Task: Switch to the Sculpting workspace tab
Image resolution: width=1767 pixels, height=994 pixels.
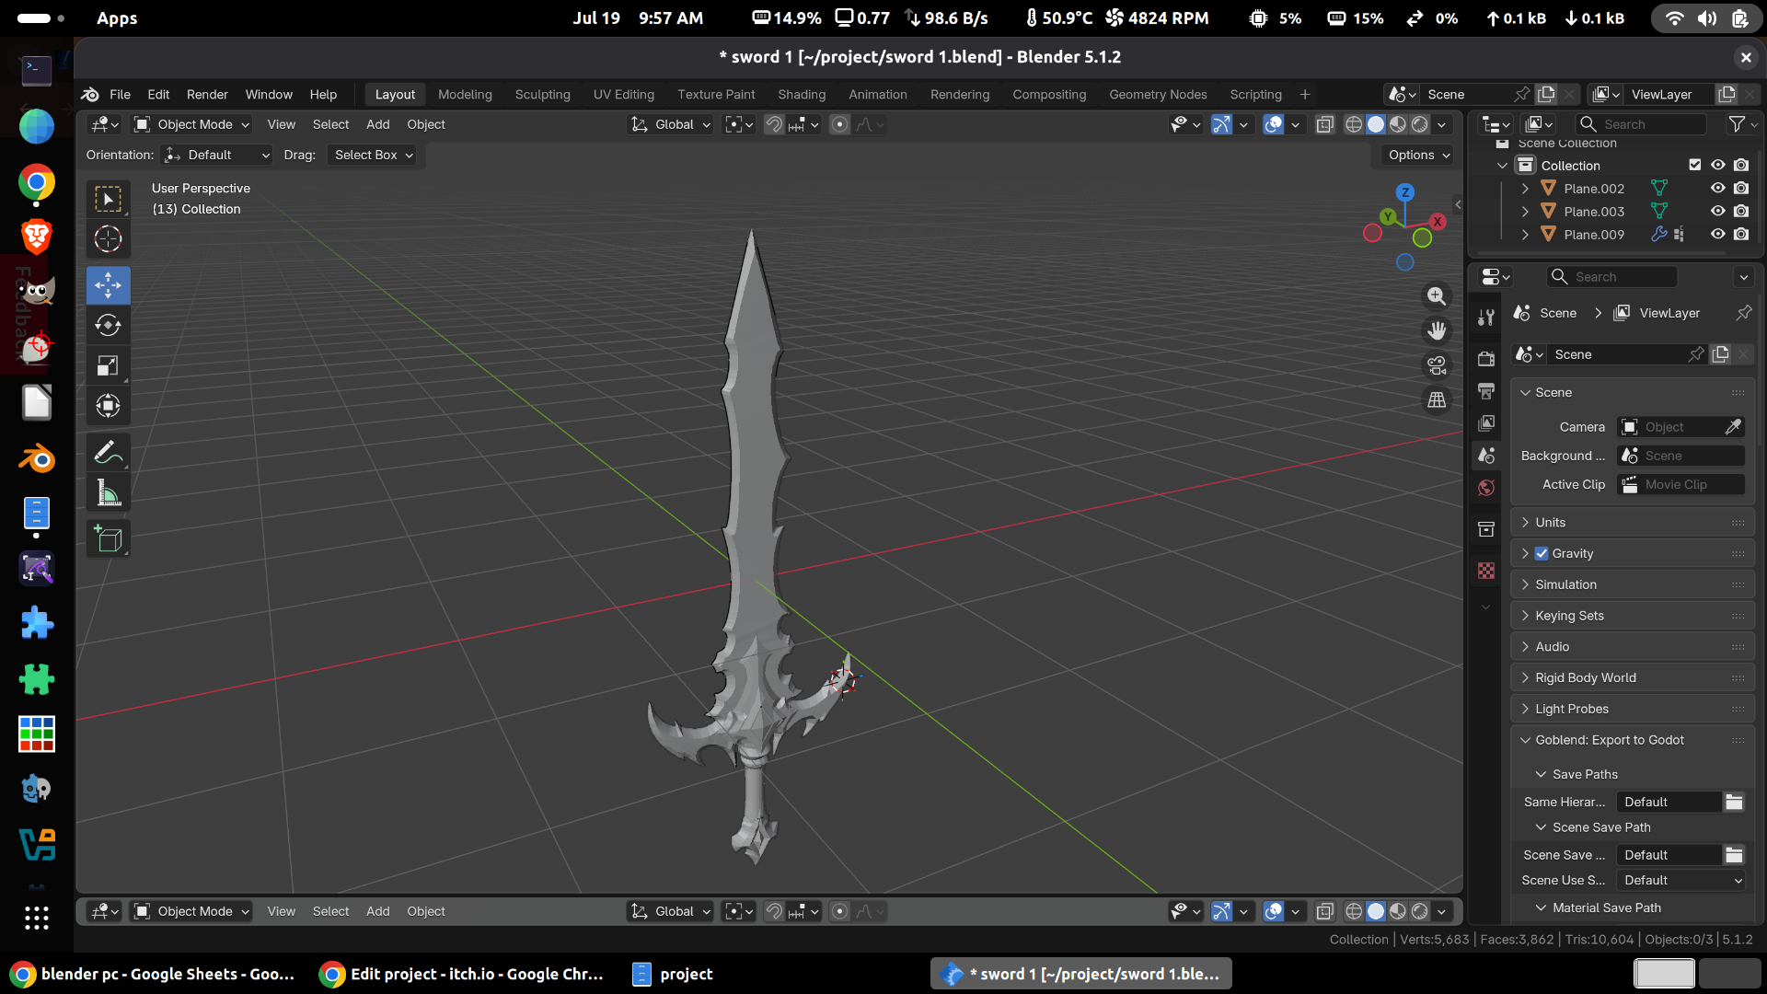Action: [542, 94]
